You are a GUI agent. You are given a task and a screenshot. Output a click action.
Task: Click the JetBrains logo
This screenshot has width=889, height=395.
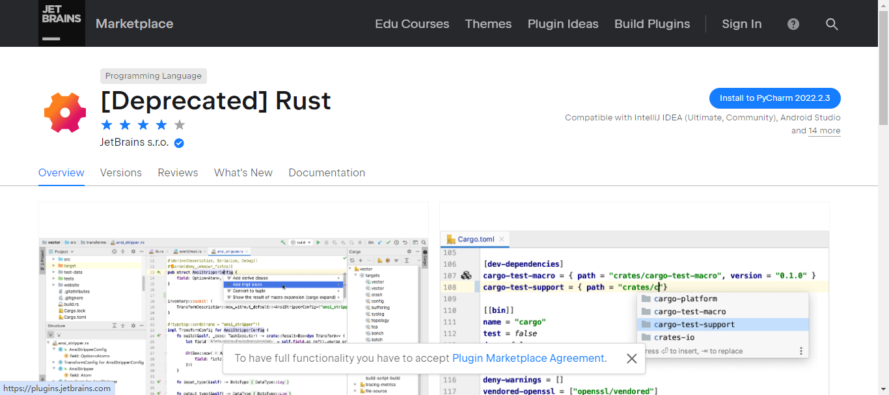[62, 23]
